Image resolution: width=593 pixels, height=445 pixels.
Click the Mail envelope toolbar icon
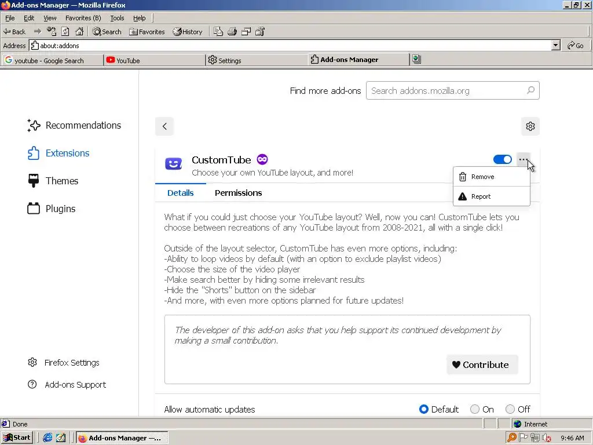(x=218, y=31)
